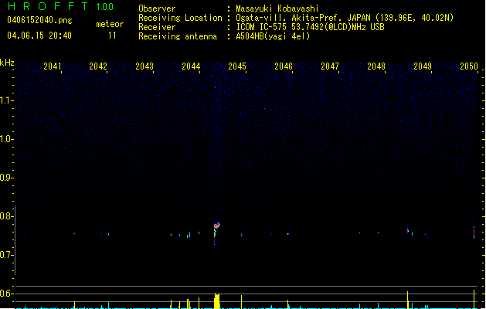Viewport: 486px width, 309px height.
Task: Click the meteor count value 11
Action: (112, 36)
